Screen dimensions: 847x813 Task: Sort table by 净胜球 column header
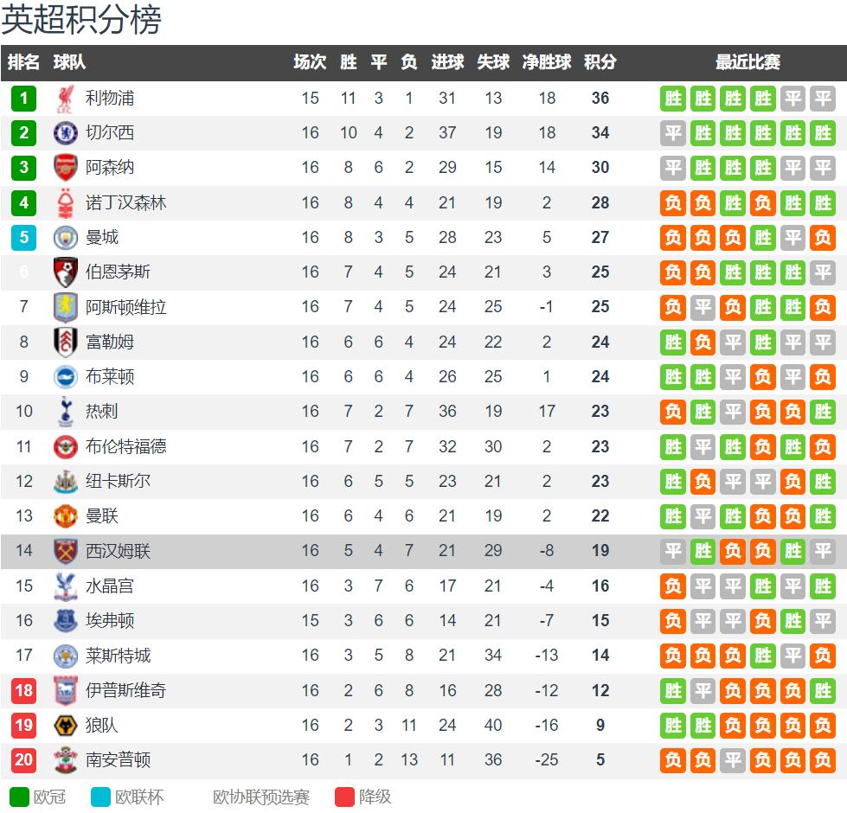(547, 62)
